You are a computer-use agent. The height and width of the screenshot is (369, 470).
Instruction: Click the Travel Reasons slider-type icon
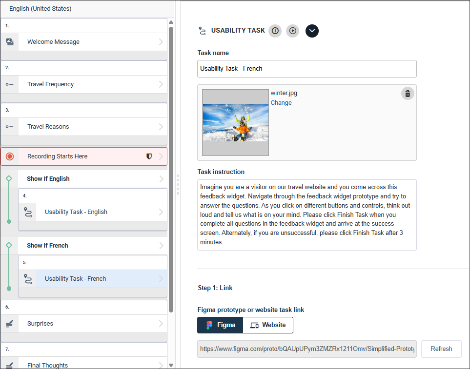(x=10, y=127)
